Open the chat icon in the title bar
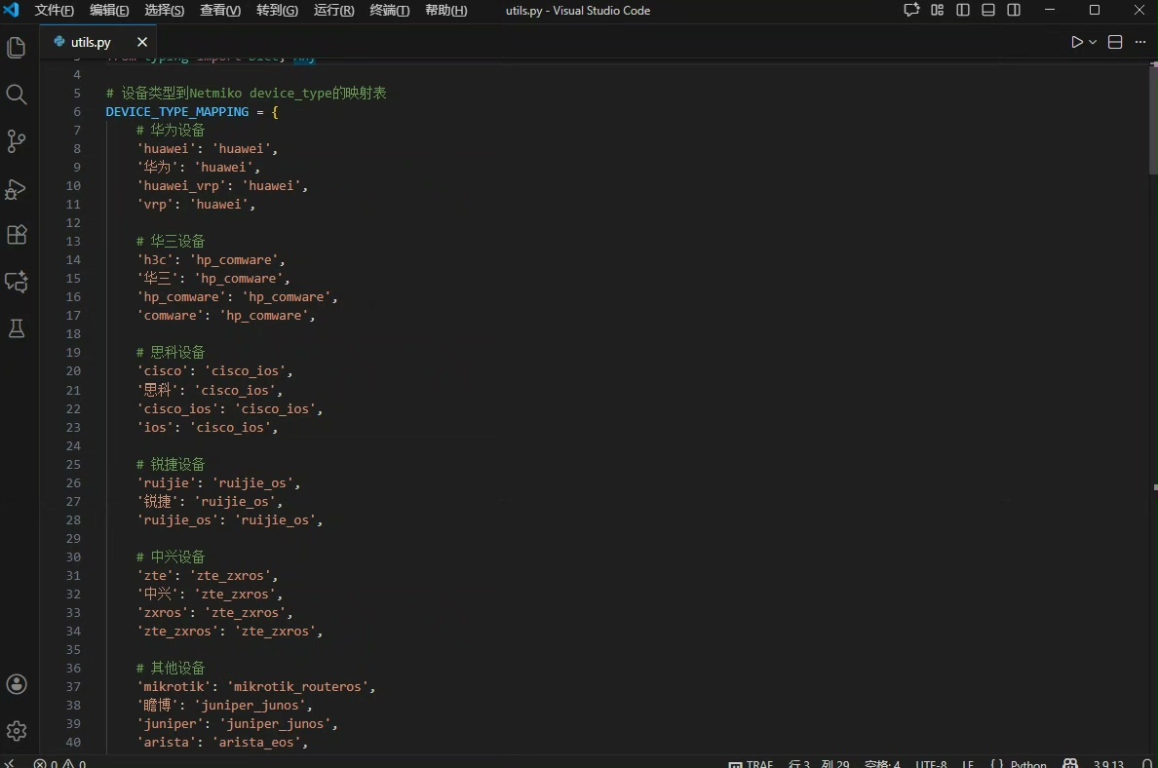Screen dimensions: 1158x768 [x=911, y=11]
